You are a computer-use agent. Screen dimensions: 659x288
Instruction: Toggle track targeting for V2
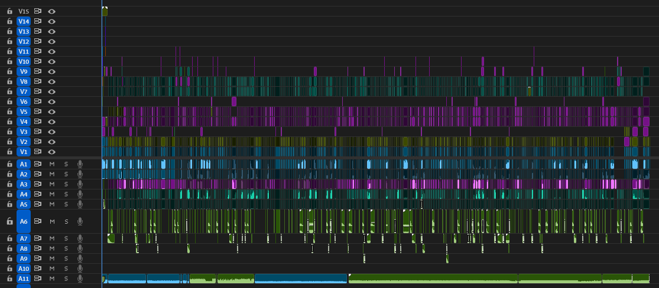(24, 142)
